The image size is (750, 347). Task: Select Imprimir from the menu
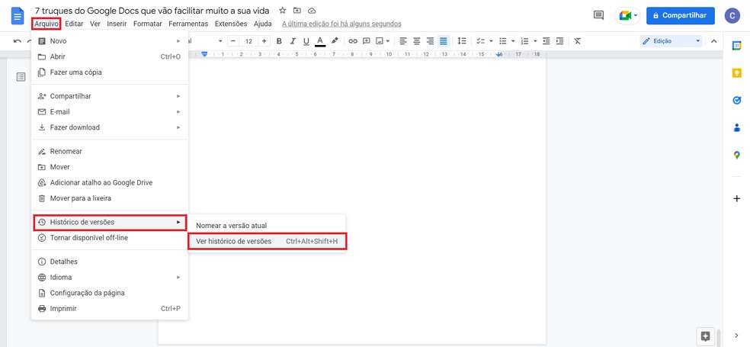tap(110, 309)
